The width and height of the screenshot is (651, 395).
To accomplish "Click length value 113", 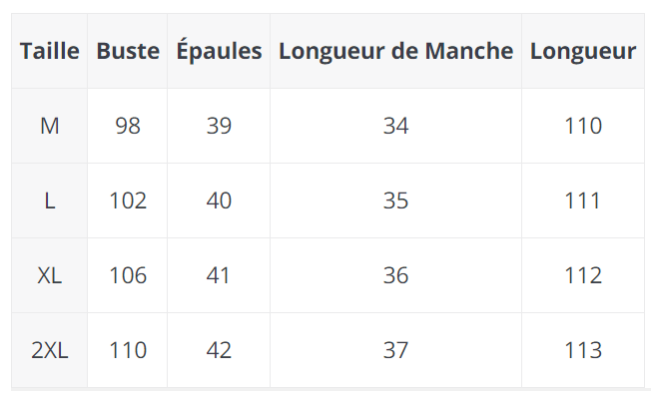I will pos(583,350).
